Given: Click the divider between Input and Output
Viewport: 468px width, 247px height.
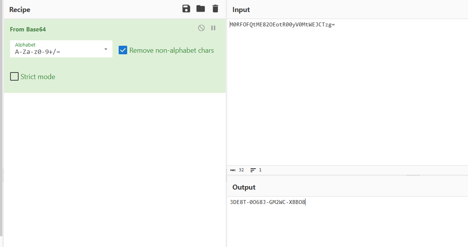Looking at the screenshot, I should point(413,175).
